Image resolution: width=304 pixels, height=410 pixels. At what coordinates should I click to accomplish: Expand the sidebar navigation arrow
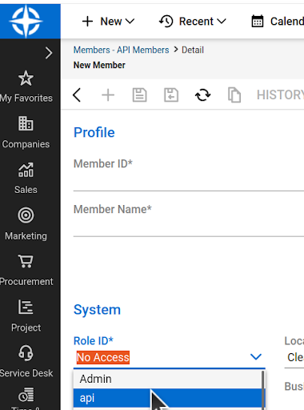49,53
